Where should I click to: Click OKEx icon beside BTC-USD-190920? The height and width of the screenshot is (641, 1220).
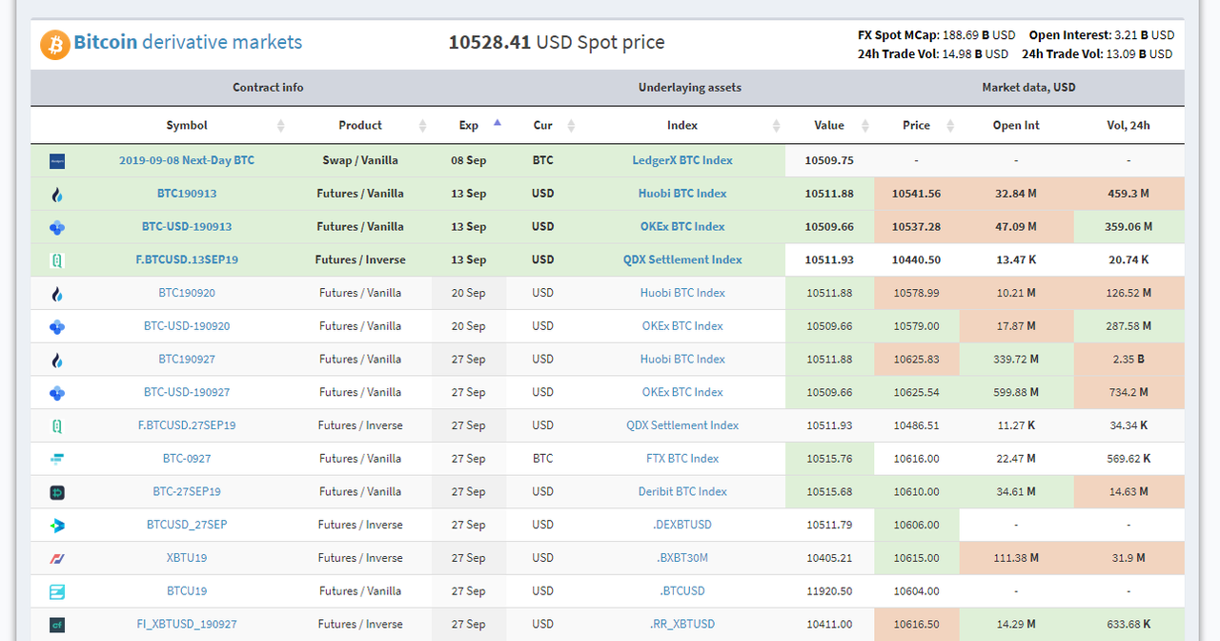(x=57, y=326)
